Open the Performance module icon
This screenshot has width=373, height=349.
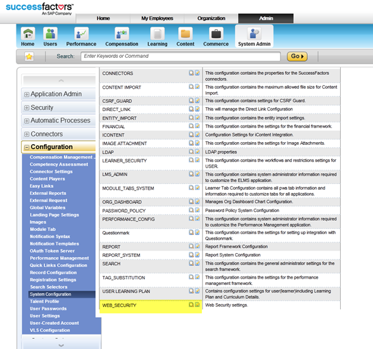pos(81,34)
